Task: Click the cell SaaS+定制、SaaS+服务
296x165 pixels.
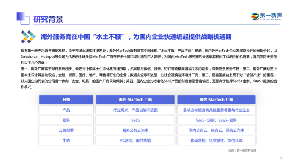Action: [217, 120]
